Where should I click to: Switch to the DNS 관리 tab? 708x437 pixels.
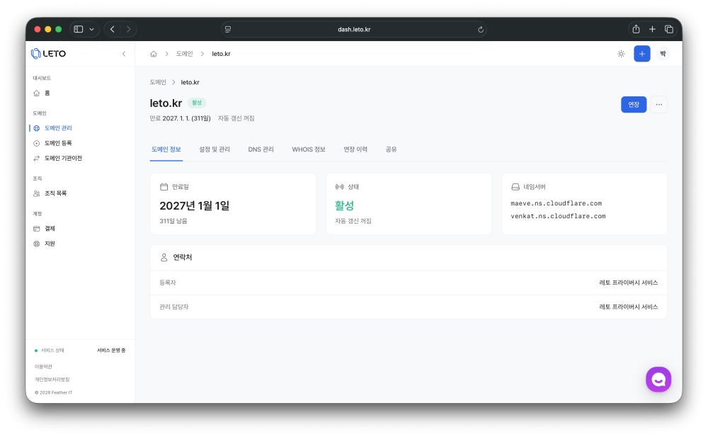[261, 149]
